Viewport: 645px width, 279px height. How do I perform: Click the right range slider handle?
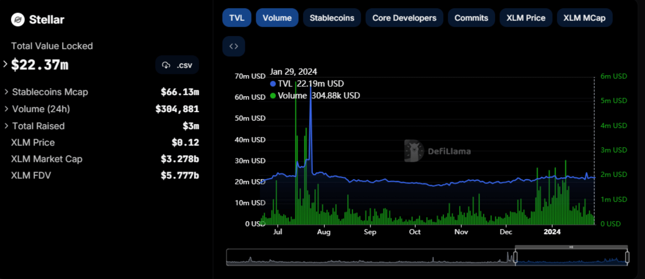click(x=627, y=257)
